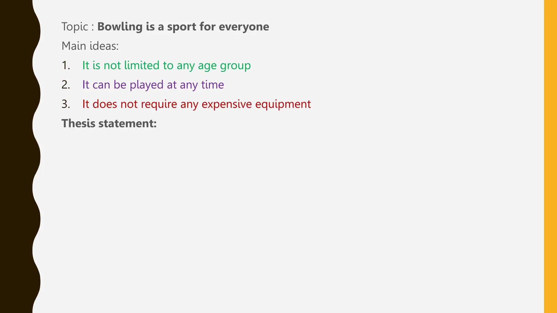Click the bold title "Bowling is a sport for everyone"
Image resolution: width=557 pixels, height=313 pixels.
(x=183, y=27)
